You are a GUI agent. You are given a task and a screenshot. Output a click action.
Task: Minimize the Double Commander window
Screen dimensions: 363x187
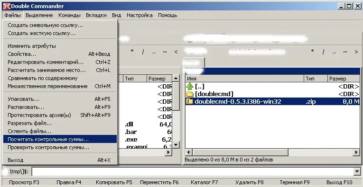click(342, 6)
